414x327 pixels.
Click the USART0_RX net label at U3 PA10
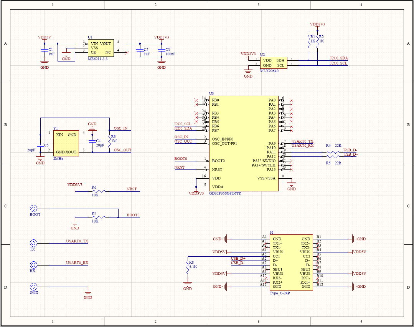[302, 146]
